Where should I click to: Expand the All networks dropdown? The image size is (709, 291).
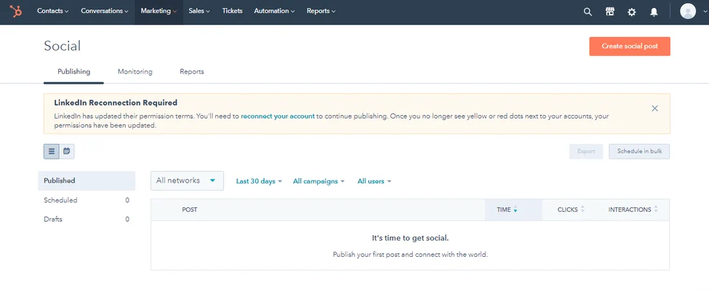[187, 180]
